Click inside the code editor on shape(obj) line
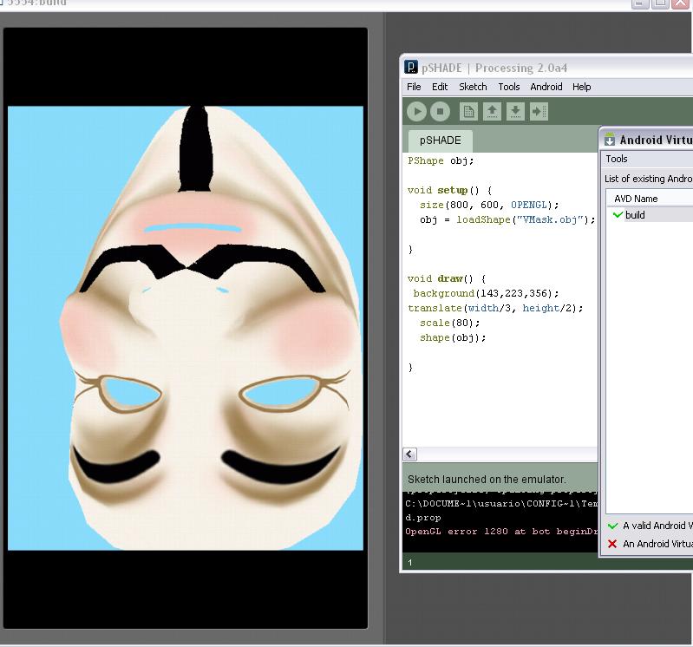 (453, 337)
